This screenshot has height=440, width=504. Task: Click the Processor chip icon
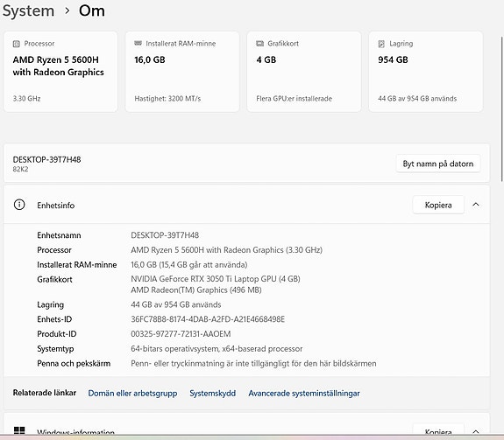(16, 44)
